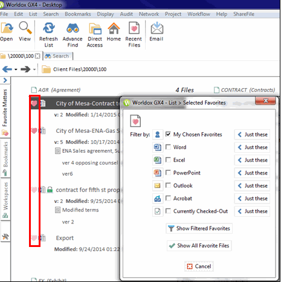Screen dimensions: 281x282
Task: Open the Audit menu
Action: (x=126, y=14)
